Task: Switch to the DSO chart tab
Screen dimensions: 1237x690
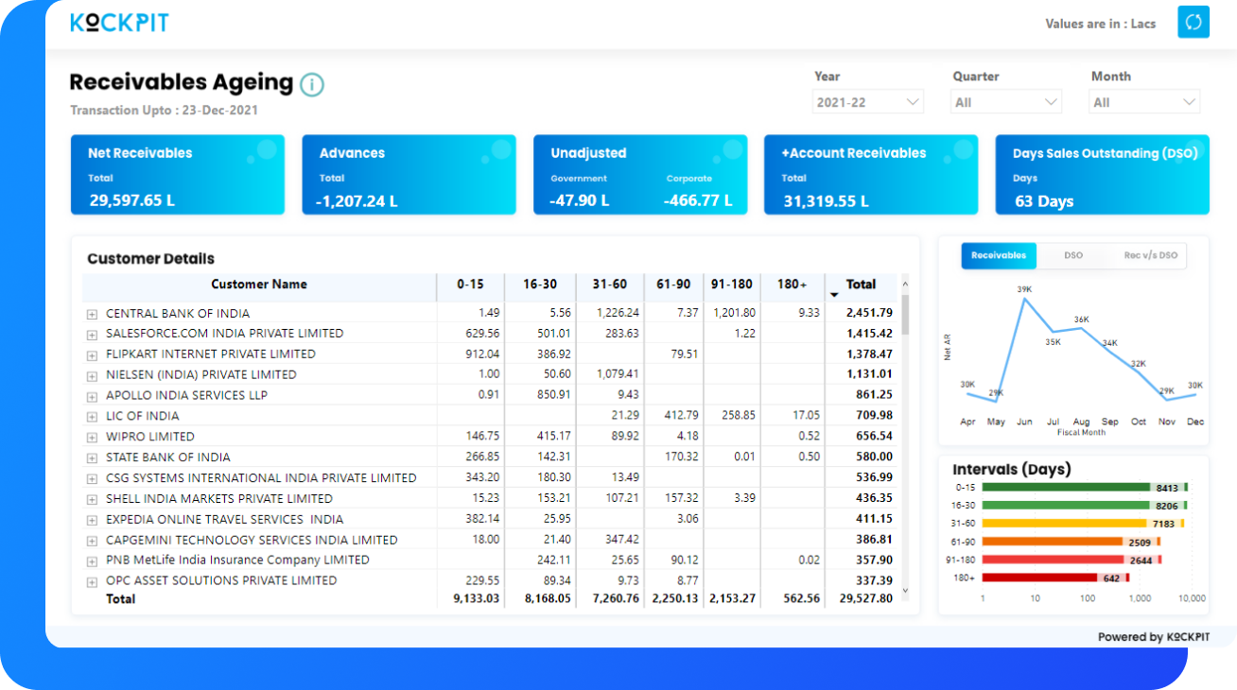Action: coord(1073,256)
